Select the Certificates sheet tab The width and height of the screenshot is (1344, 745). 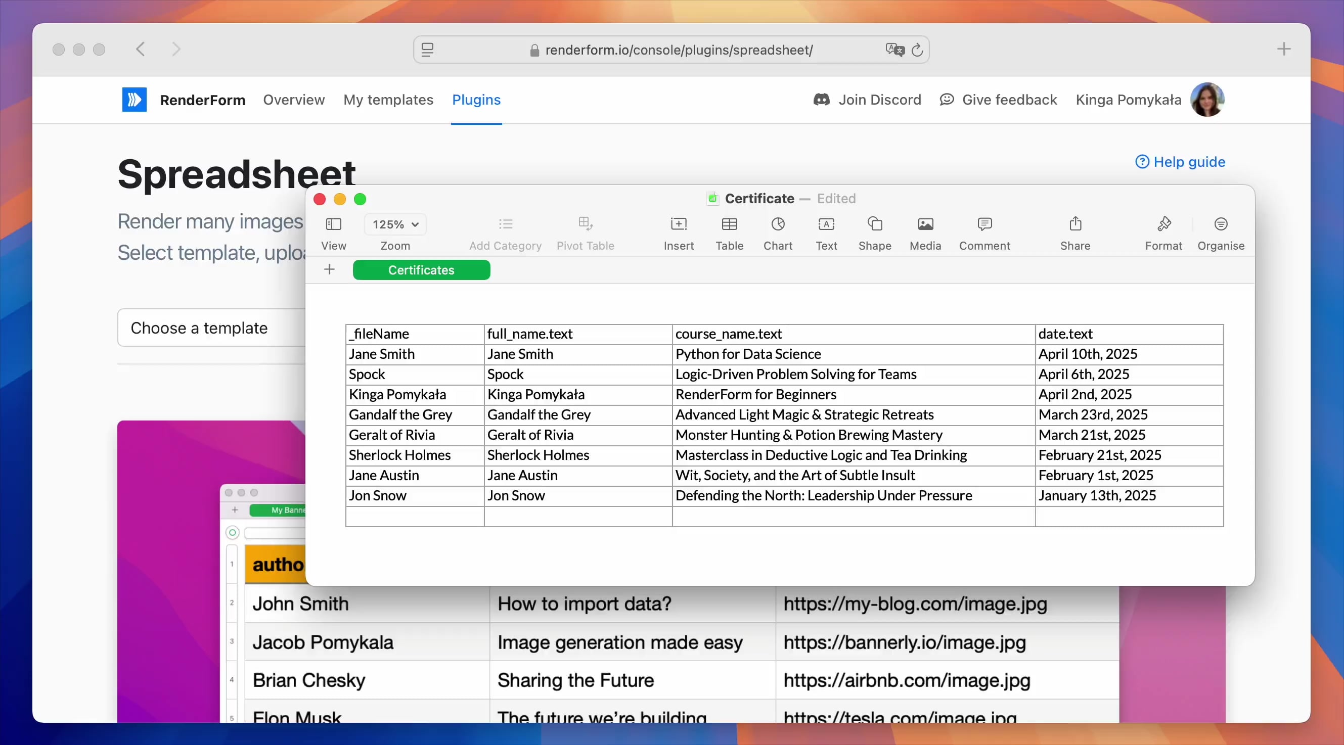click(421, 270)
